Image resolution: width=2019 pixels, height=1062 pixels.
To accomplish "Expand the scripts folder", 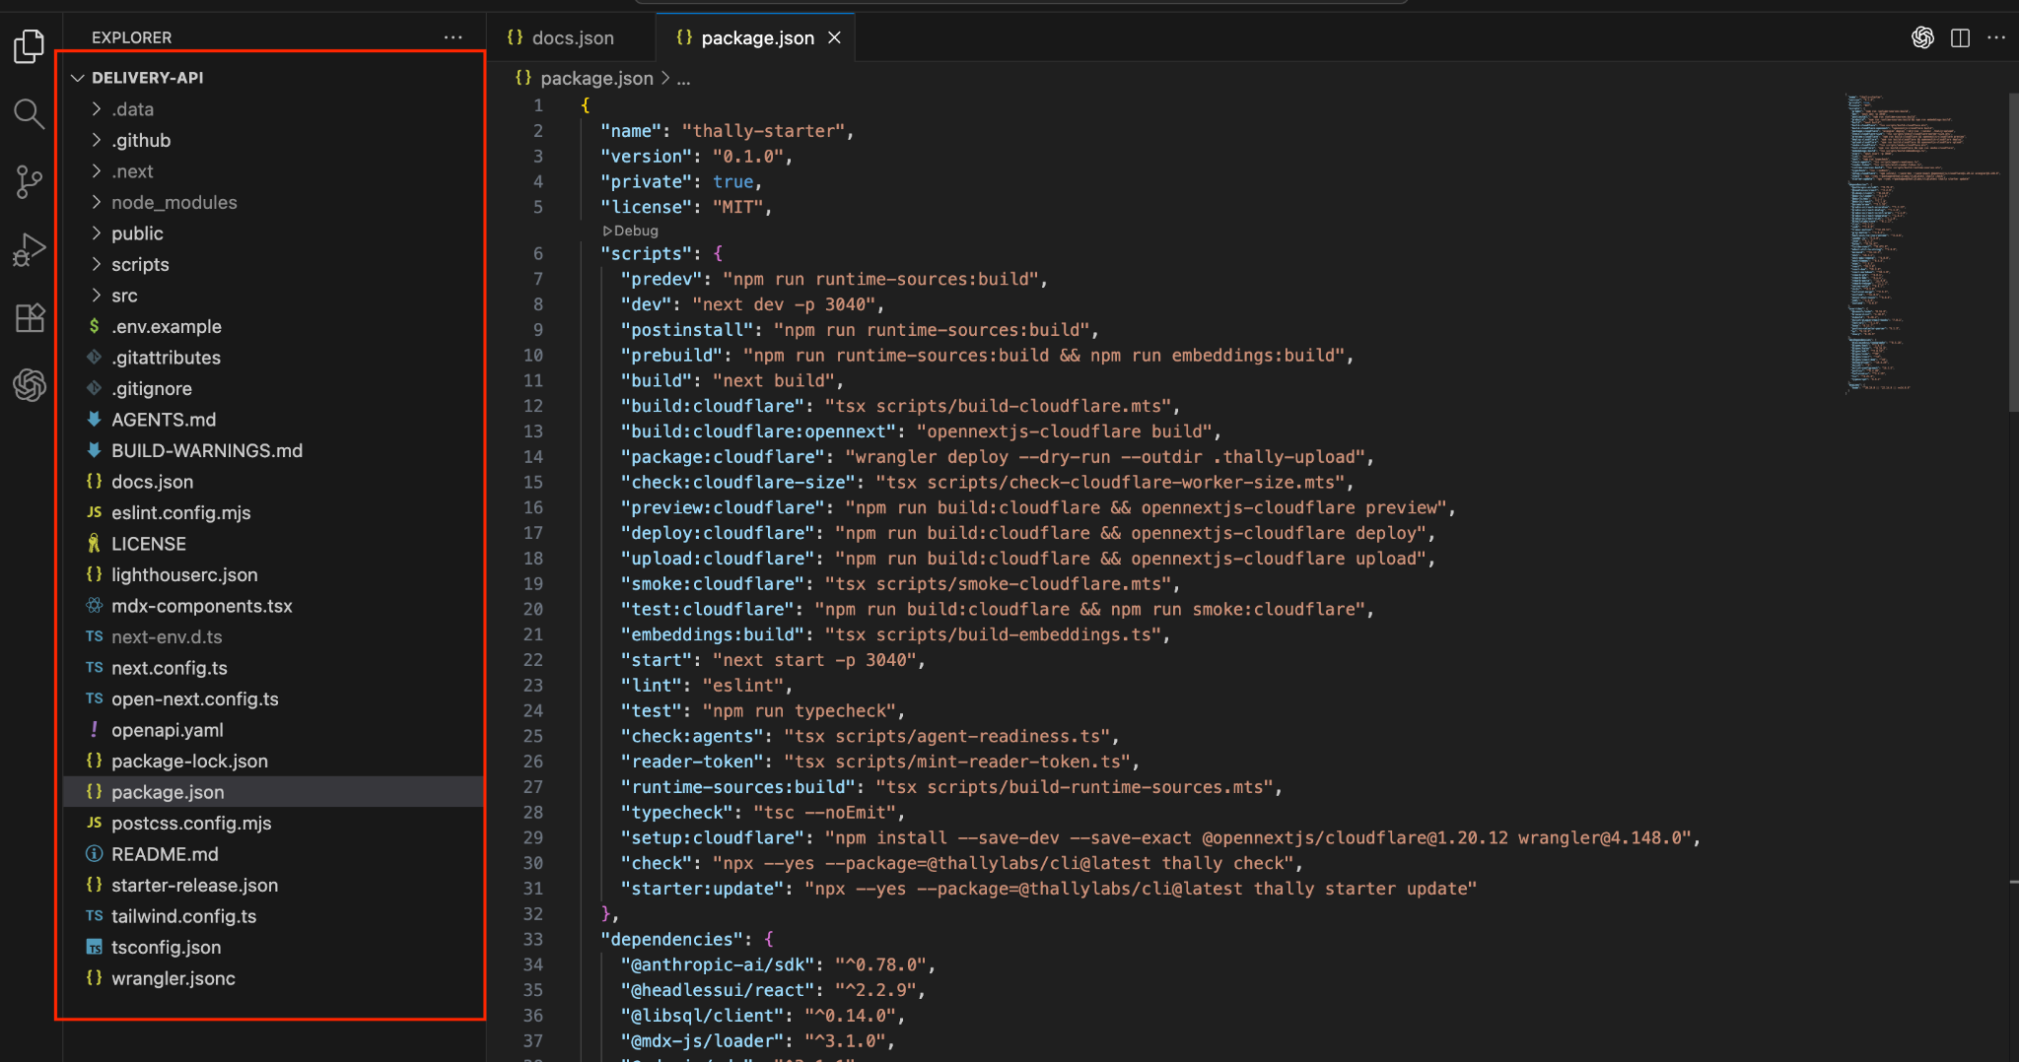I will point(96,264).
